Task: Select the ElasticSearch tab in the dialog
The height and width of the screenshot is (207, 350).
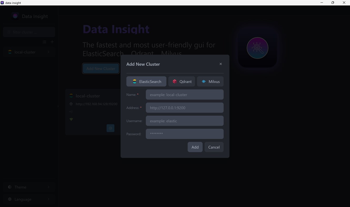Action: pyautogui.click(x=146, y=82)
